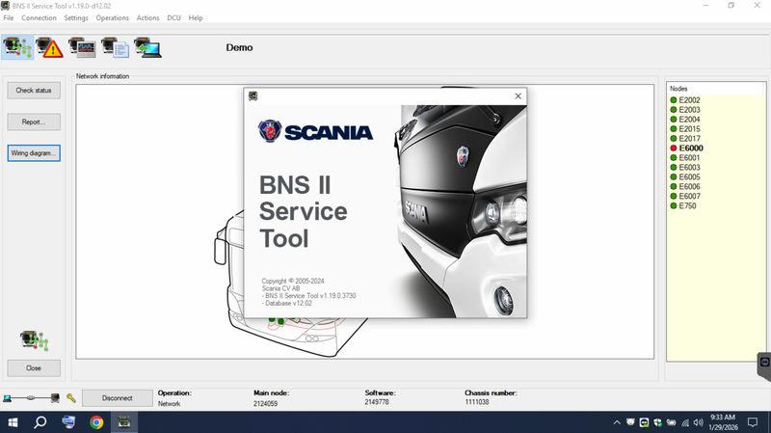The height and width of the screenshot is (433, 771).
Task: Close the Scania splash dialog
Action: coord(518,95)
